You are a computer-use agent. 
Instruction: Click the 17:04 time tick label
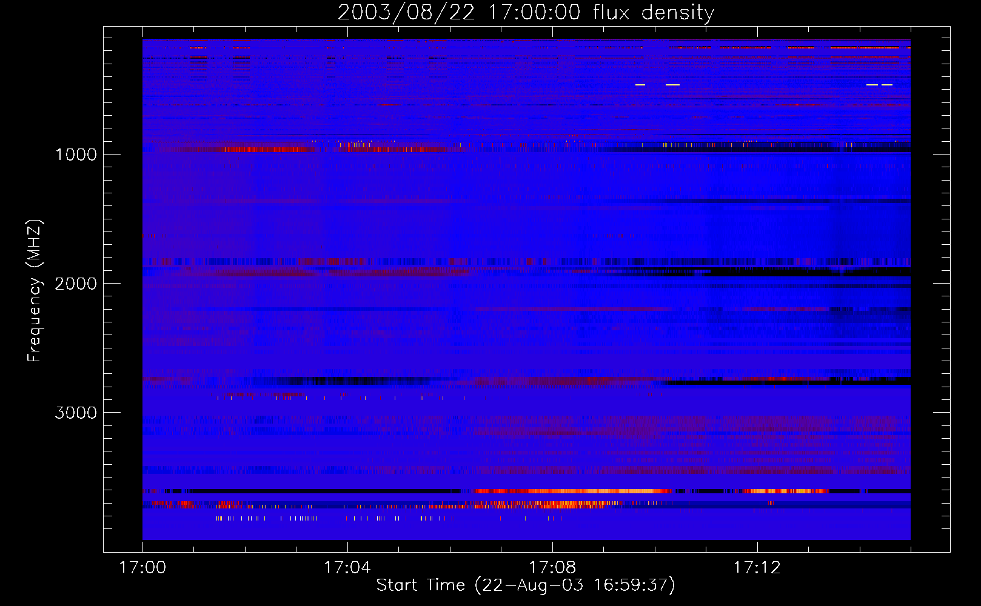pos(347,567)
